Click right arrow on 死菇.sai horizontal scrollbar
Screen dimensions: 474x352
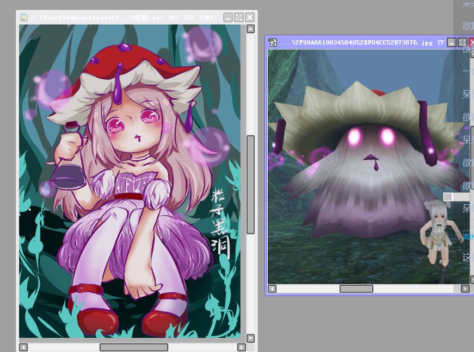click(241, 347)
